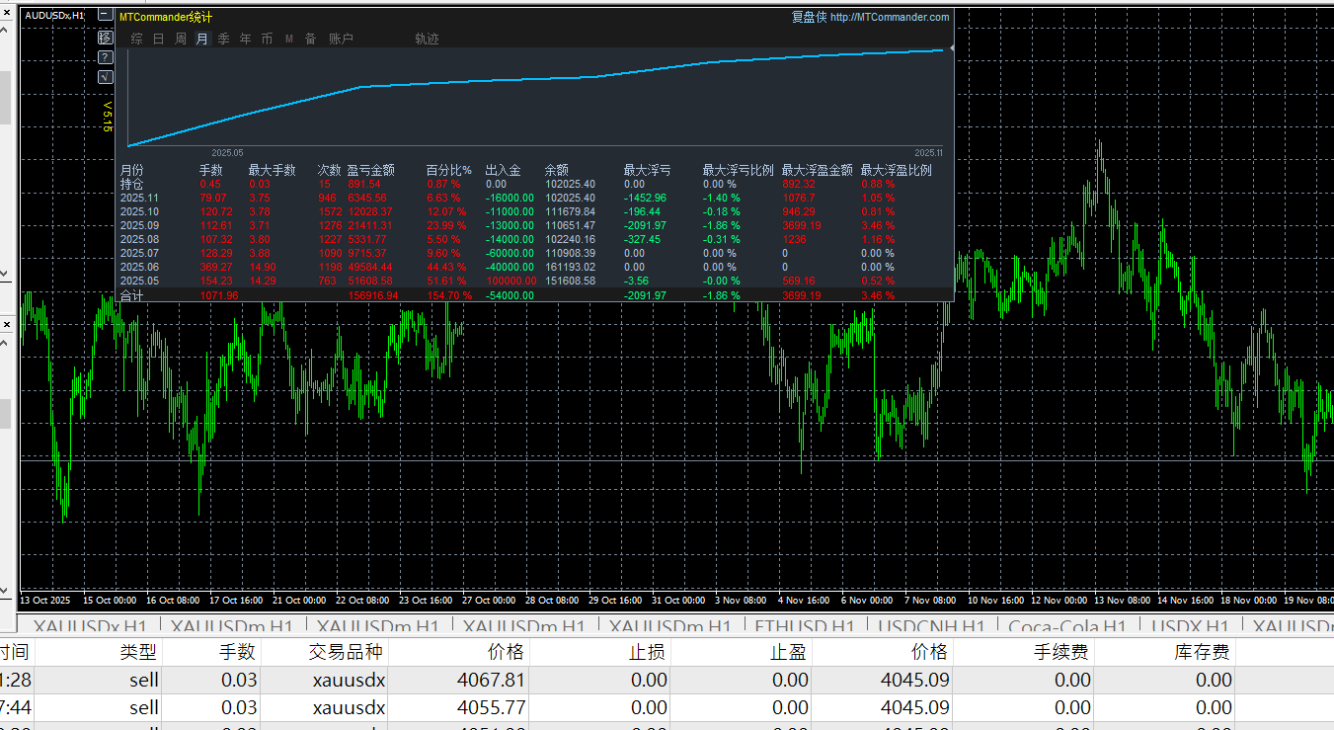
Task: Click the 2025.06 month row label
Action: [x=139, y=267]
